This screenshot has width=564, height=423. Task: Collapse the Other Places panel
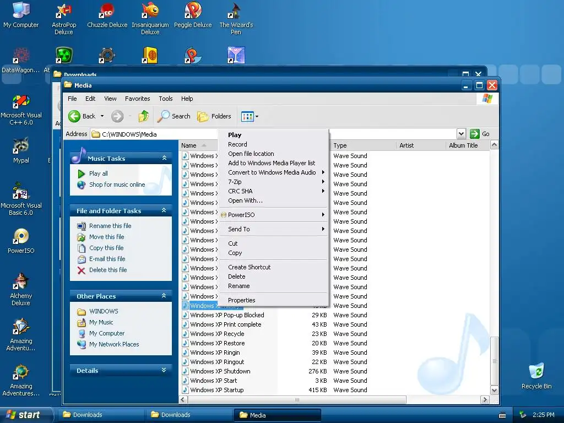pyautogui.click(x=164, y=296)
